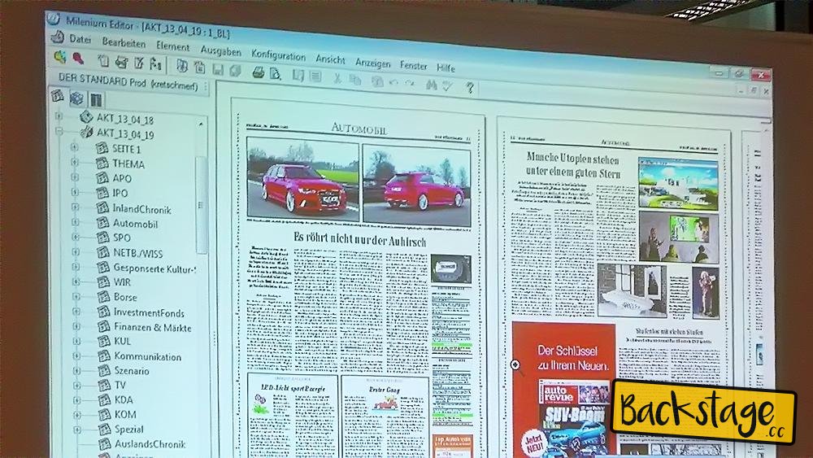Expand the AKT_13_04_18 tree node
The height and width of the screenshot is (458, 813).
59,116
